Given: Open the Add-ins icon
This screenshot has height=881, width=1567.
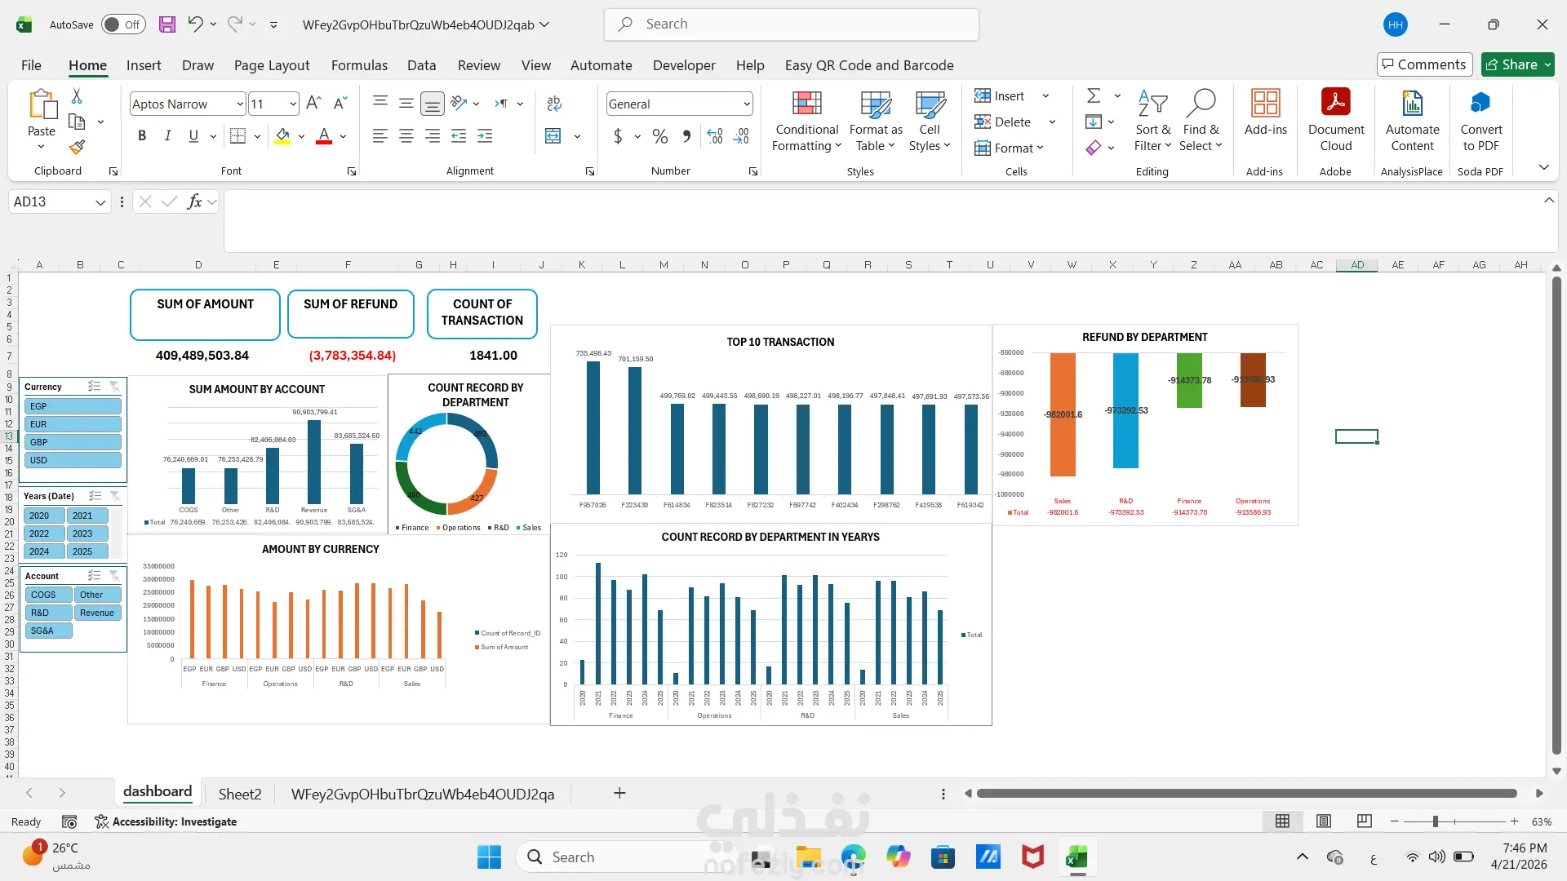Looking at the screenshot, I should [1266, 113].
